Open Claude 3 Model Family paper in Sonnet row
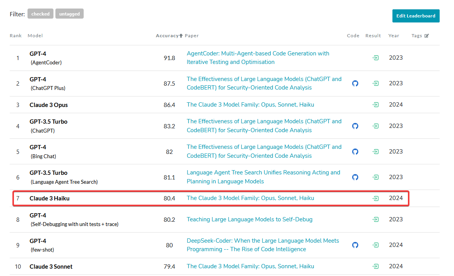 [251, 266]
